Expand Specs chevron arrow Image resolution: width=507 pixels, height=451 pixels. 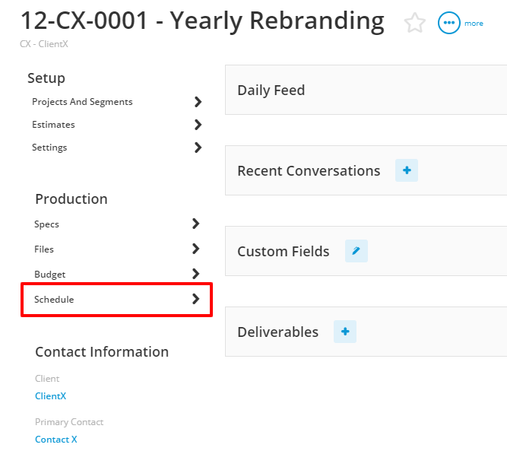(x=195, y=224)
